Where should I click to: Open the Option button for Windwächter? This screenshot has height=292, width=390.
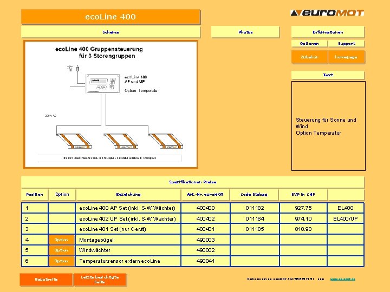click(61, 250)
